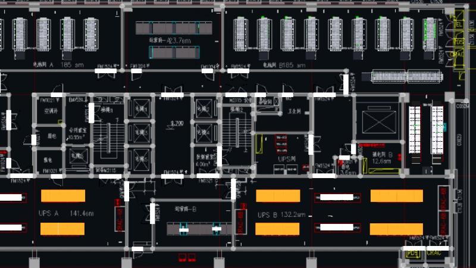Select the 电池间 B185㎡ room label
This screenshot has height=268, width=476.
pos(283,65)
